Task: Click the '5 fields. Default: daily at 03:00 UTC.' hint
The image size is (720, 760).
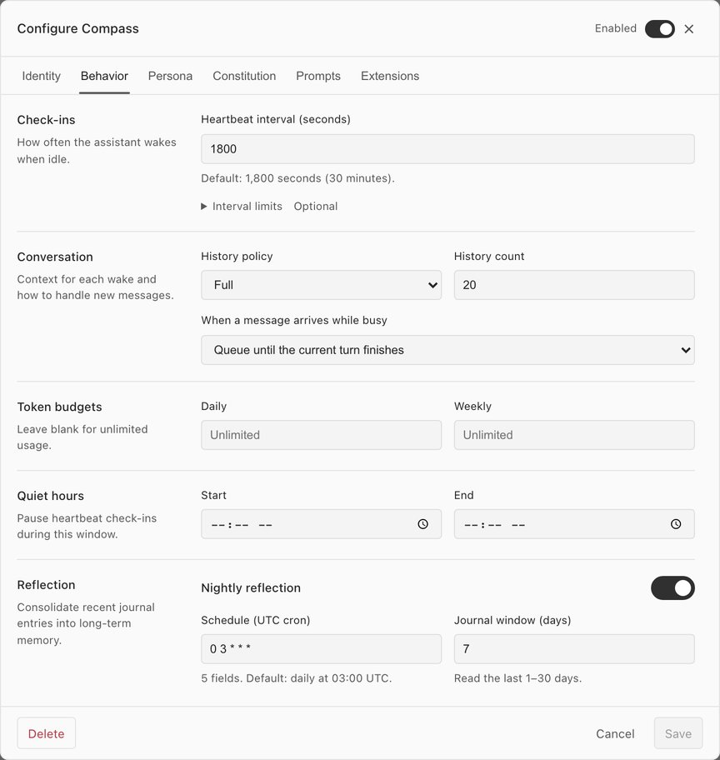Action: pos(296,678)
